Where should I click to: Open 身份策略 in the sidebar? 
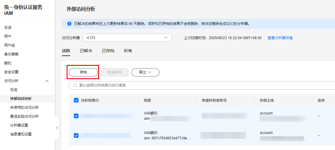coord(11,54)
